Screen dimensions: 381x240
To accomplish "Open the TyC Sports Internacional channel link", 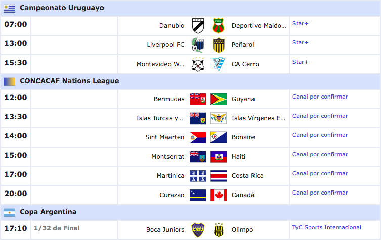I will click(326, 227).
